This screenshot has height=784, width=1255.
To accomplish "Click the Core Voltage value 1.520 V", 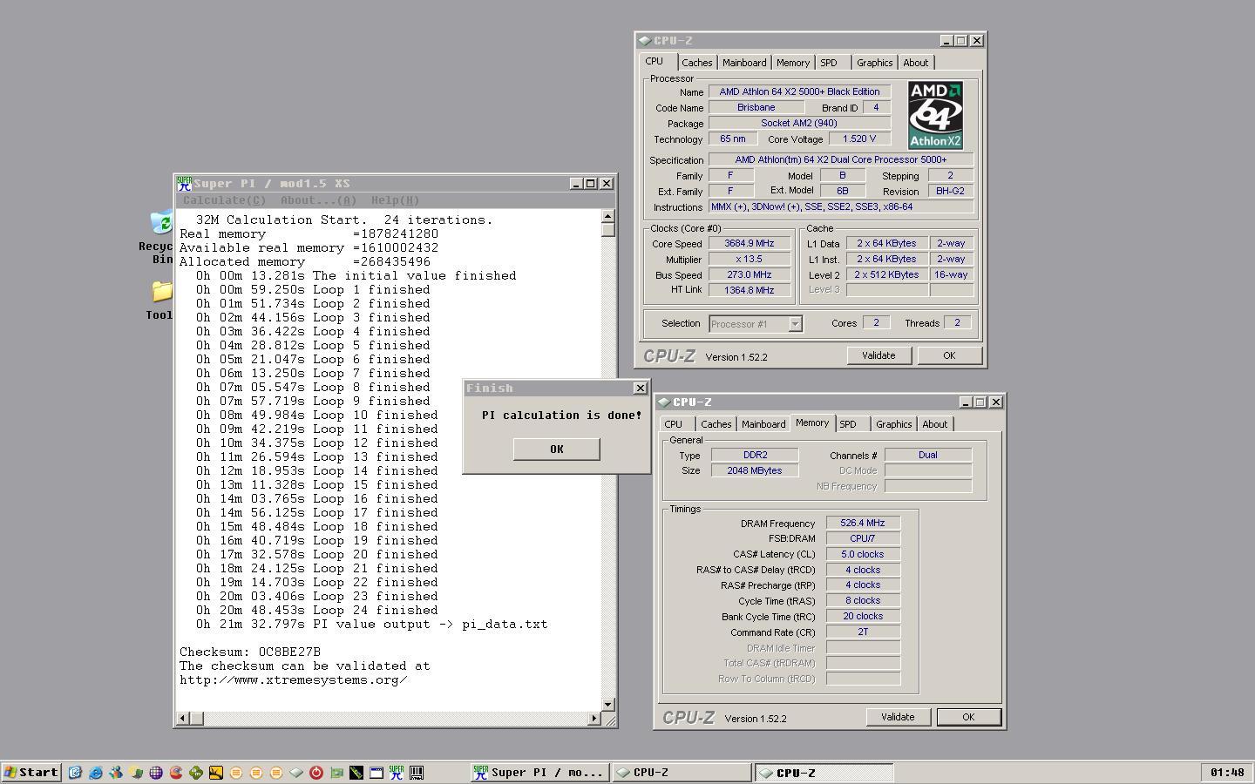I will click(x=859, y=139).
